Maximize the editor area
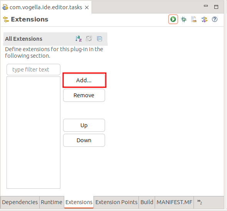The height and width of the screenshot is (211, 227). click(x=216, y=7)
